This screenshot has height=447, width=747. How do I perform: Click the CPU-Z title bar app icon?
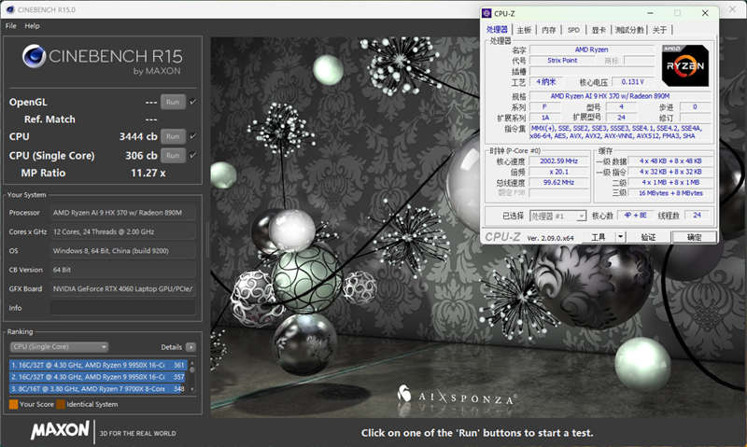pos(486,13)
